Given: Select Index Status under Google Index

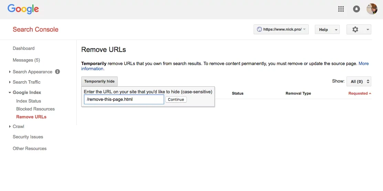Looking at the screenshot, I should click(29, 101).
